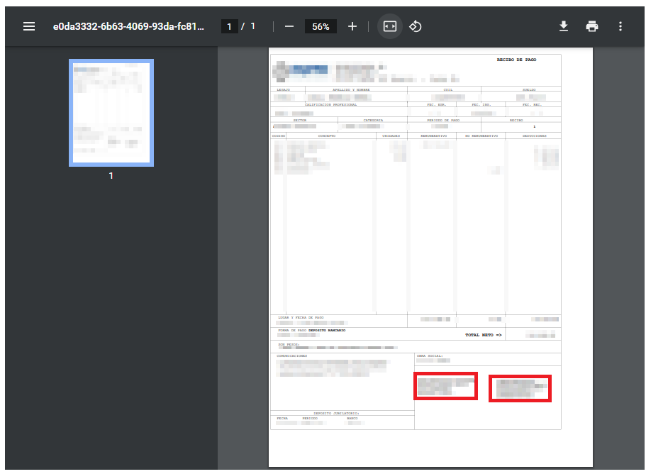Toggle the sidebar with the hamburger menu
The image size is (646, 474).
(29, 26)
